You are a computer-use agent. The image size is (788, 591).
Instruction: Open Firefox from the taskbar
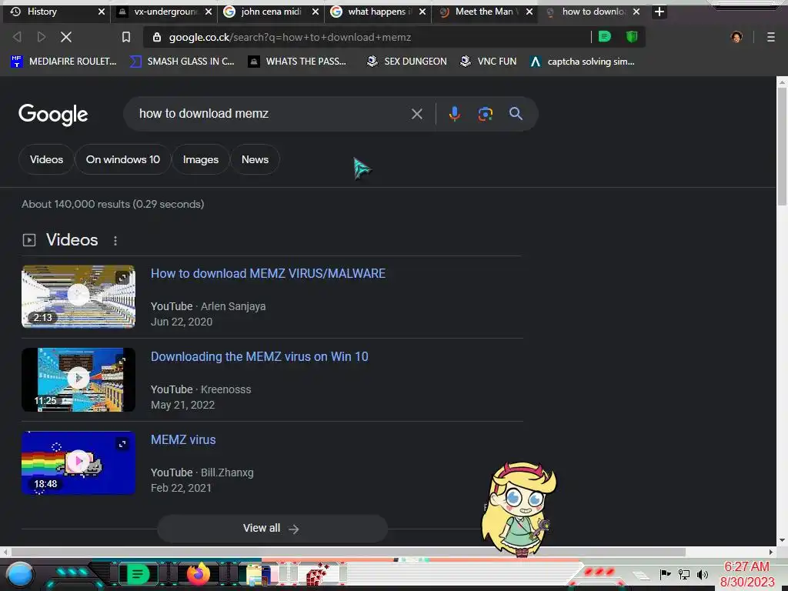point(198,574)
